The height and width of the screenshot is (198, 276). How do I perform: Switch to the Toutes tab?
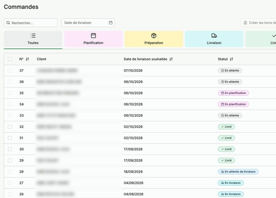coord(33,39)
